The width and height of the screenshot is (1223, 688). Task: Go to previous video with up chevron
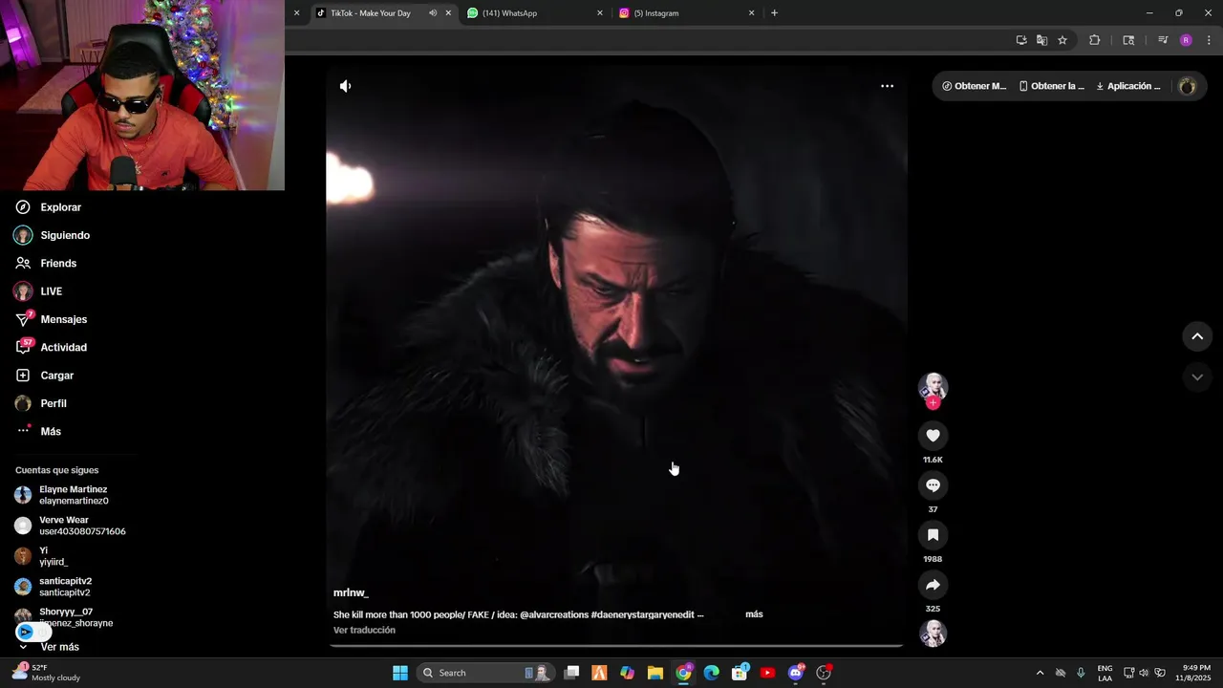click(x=1197, y=336)
